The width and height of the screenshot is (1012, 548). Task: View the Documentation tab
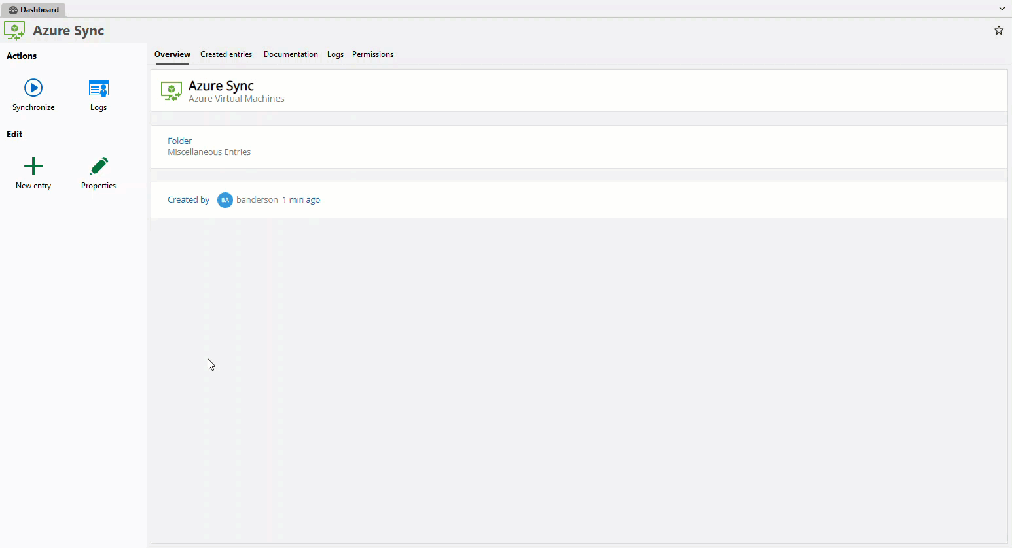(x=291, y=54)
